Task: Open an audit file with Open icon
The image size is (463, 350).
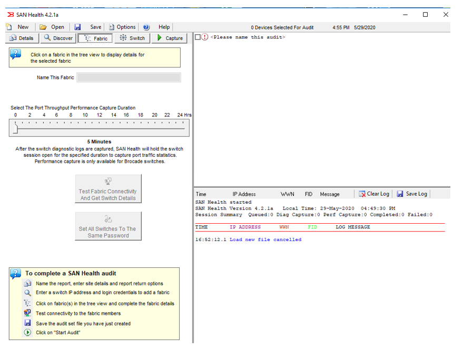Action: pyautogui.click(x=43, y=27)
